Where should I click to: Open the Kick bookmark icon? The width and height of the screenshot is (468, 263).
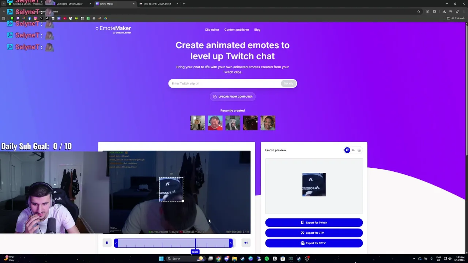click(x=12, y=18)
